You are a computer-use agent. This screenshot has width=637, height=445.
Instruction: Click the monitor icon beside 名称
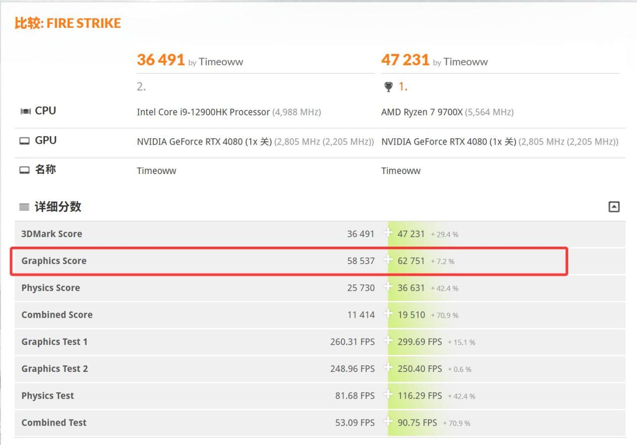click(24, 170)
